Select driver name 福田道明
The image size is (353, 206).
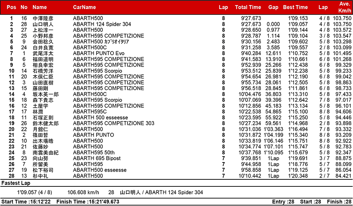coord(43,60)
